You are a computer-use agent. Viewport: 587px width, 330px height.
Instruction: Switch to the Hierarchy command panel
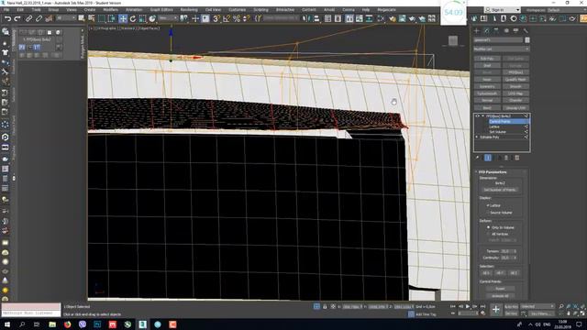pos(496,30)
